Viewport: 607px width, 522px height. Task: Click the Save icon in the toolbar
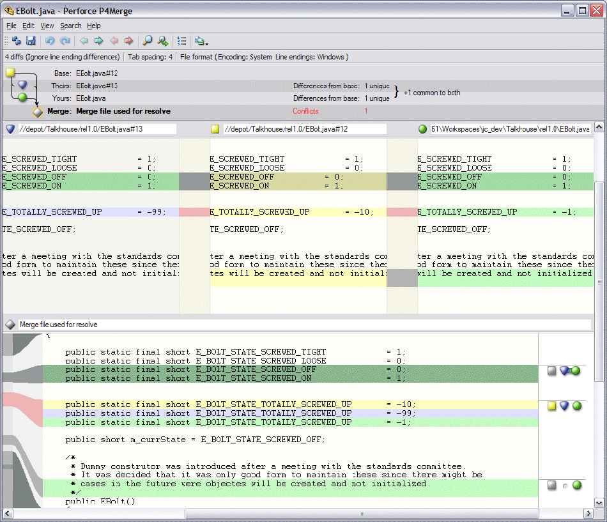(31, 41)
